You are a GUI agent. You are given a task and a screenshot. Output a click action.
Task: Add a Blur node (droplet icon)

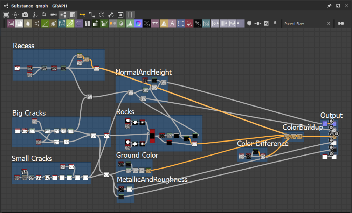28,23
